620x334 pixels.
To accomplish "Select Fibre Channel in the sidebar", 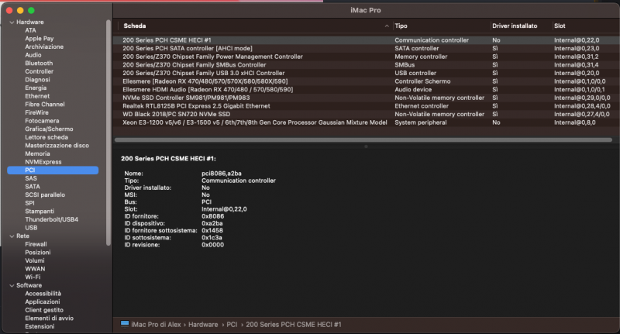I will [x=45, y=105].
